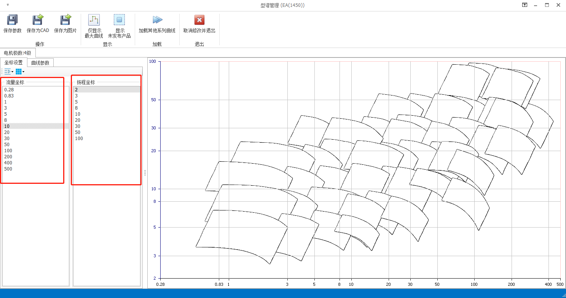Select highlighted value 10 in 流量坐标 list
The height and width of the screenshot is (298, 566).
(x=36, y=126)
